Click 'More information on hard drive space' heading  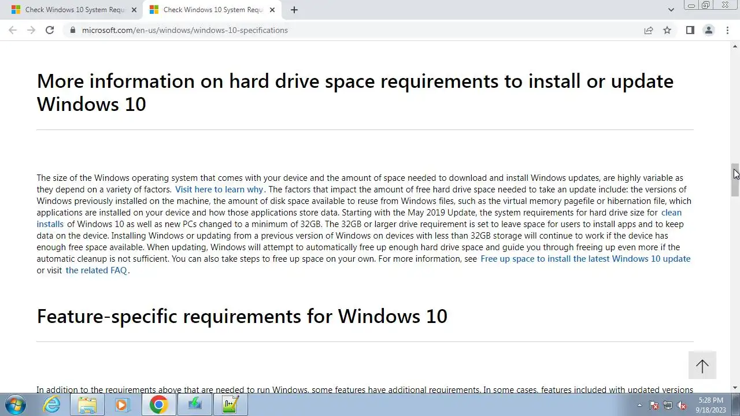pos(355,92)
